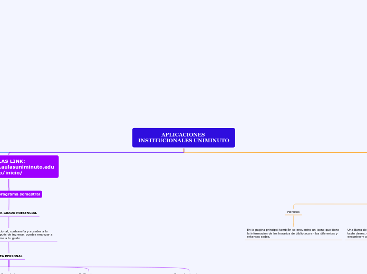367x274 pixels.
Task: Click the 'Una Barra de' text node
Action: pos(357,233)
